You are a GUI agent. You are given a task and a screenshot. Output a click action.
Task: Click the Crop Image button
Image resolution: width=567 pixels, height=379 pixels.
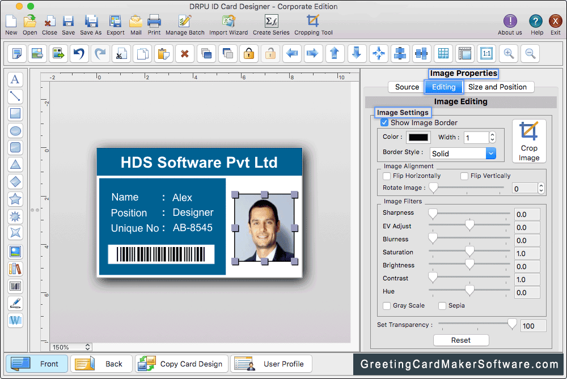click(529, 141)
